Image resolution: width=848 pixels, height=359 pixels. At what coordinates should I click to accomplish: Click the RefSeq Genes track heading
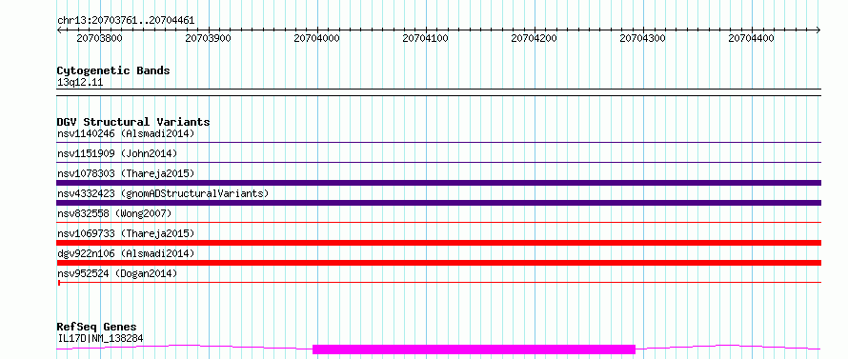point(96,328)
